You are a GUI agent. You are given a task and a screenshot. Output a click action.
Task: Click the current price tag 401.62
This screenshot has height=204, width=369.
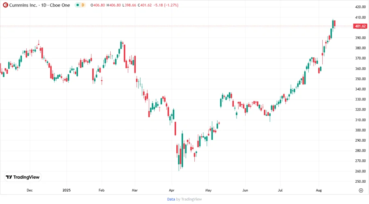pos(360,26)
